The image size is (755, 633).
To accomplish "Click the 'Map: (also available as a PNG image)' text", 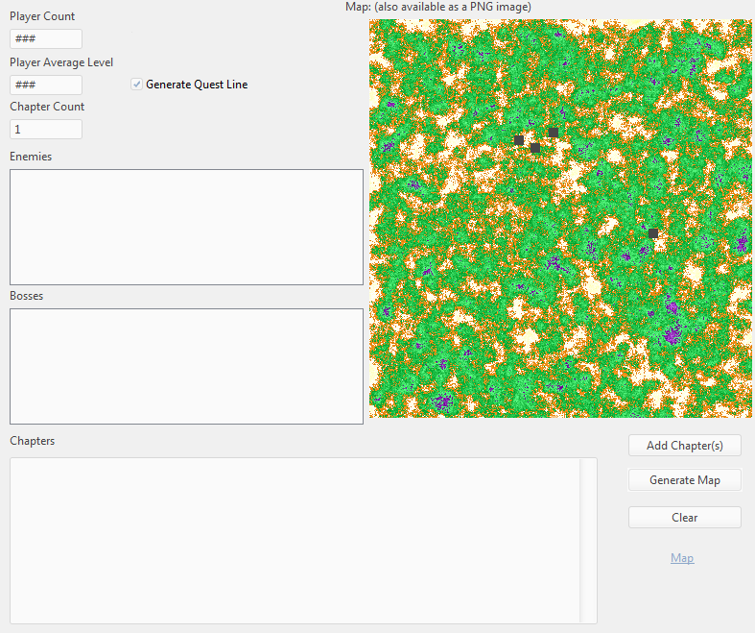I will pos(438,7).
